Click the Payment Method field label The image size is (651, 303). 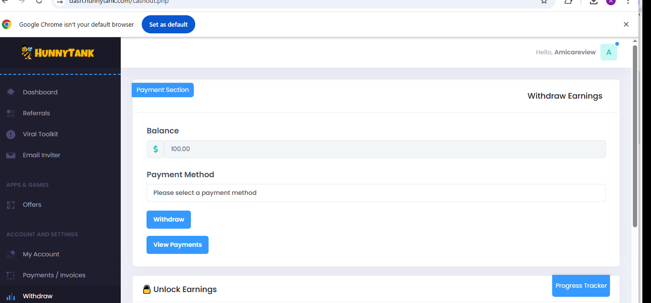pyautogui.click(x=180, y=174)
